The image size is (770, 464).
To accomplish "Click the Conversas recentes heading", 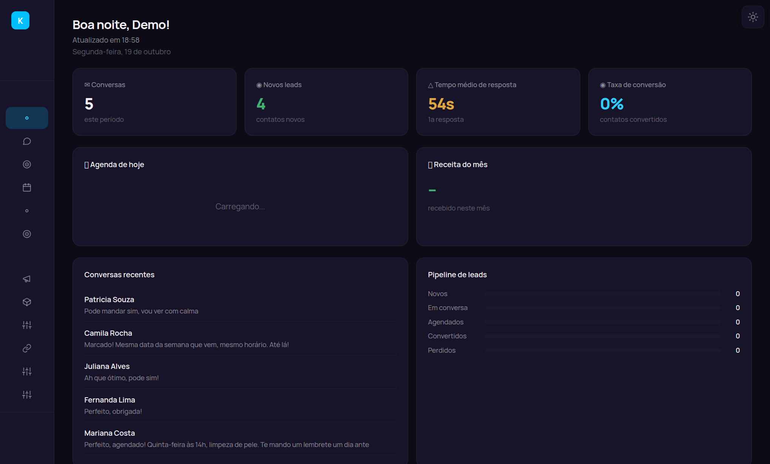I will [x=119, y=275].
